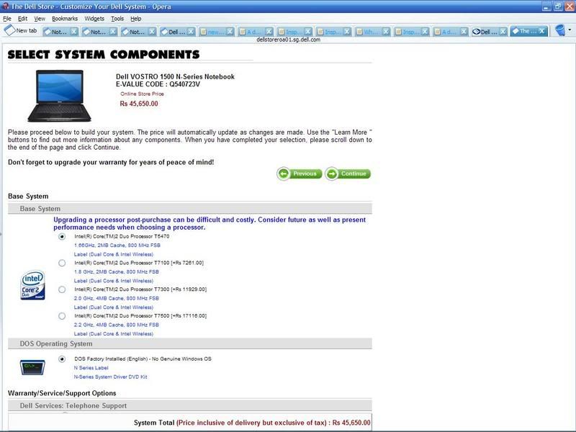Click 'Intel(R) Core(TM)2 Duo Processor T7100' text
576x432 pixels.
tap(122, 263)
